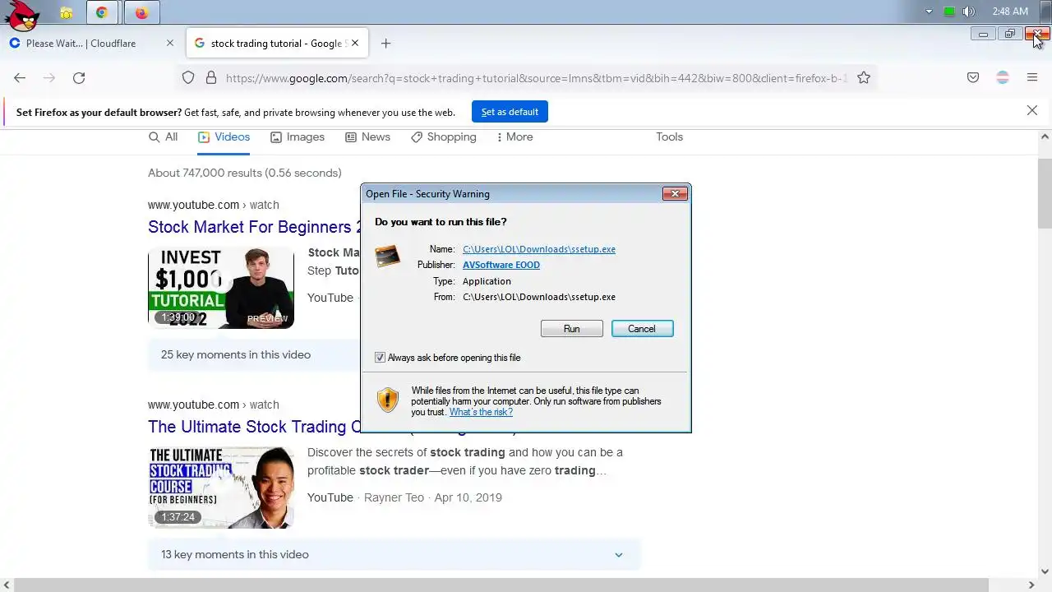Switch to the Images search tab
The height and width of the screenshot is (592, 1052).
point(298,137)
